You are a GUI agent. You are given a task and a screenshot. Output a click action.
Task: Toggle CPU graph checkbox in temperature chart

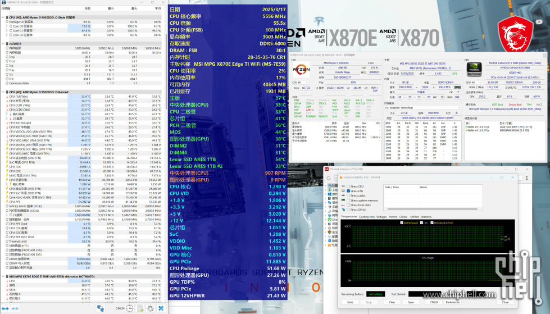(x=421, y=223)
